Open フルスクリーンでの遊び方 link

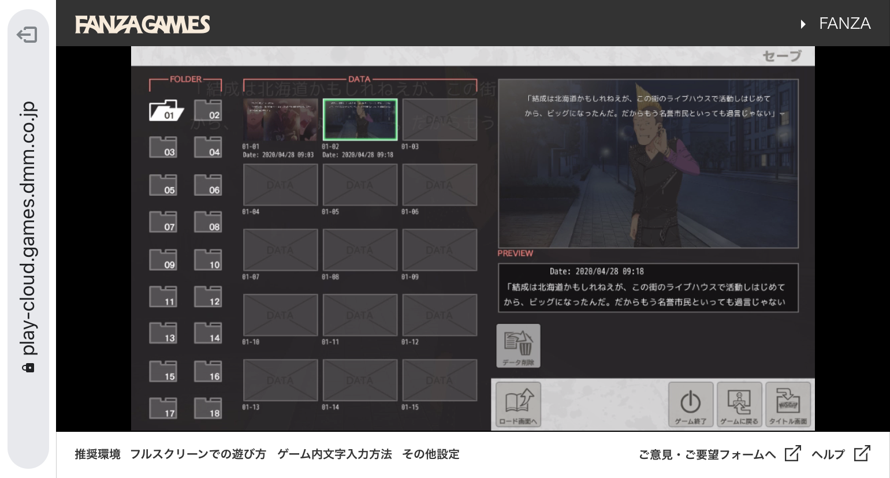(198, 454)
